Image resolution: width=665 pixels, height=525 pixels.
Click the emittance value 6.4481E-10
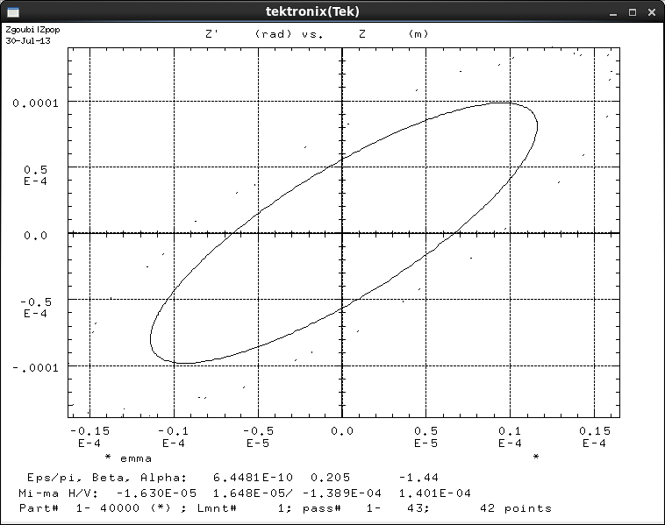[253, 478]
